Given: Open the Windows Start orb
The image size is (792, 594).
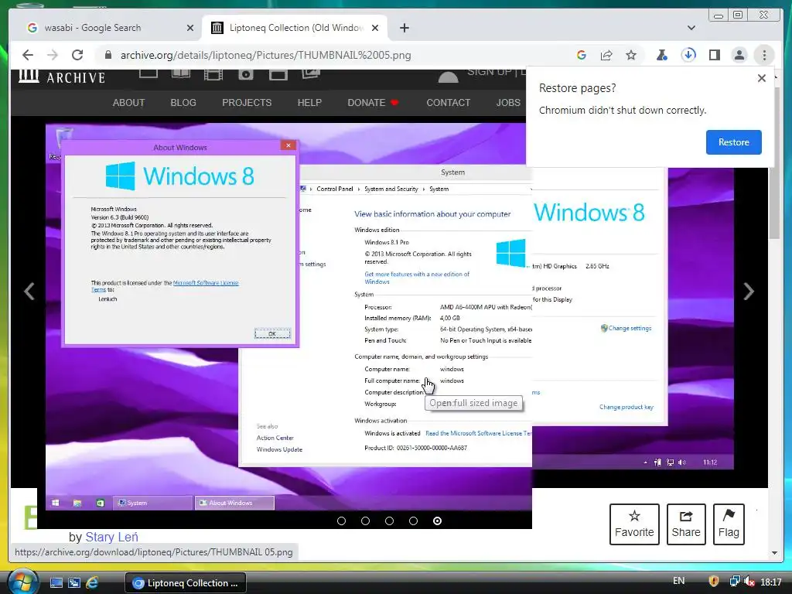Looking at the screenshot, I should click(x=22, y=582).
